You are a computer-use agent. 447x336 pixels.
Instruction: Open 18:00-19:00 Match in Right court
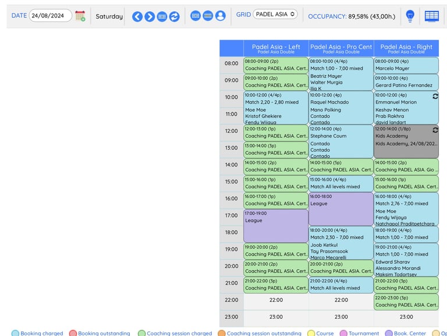[406, 234]
